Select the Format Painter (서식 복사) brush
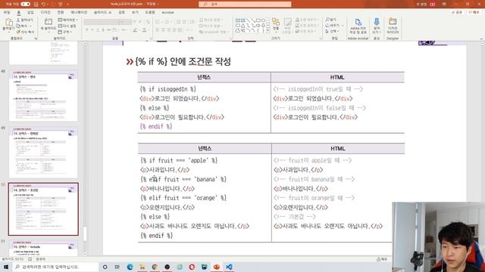485x272 pixels. (18, 32)
